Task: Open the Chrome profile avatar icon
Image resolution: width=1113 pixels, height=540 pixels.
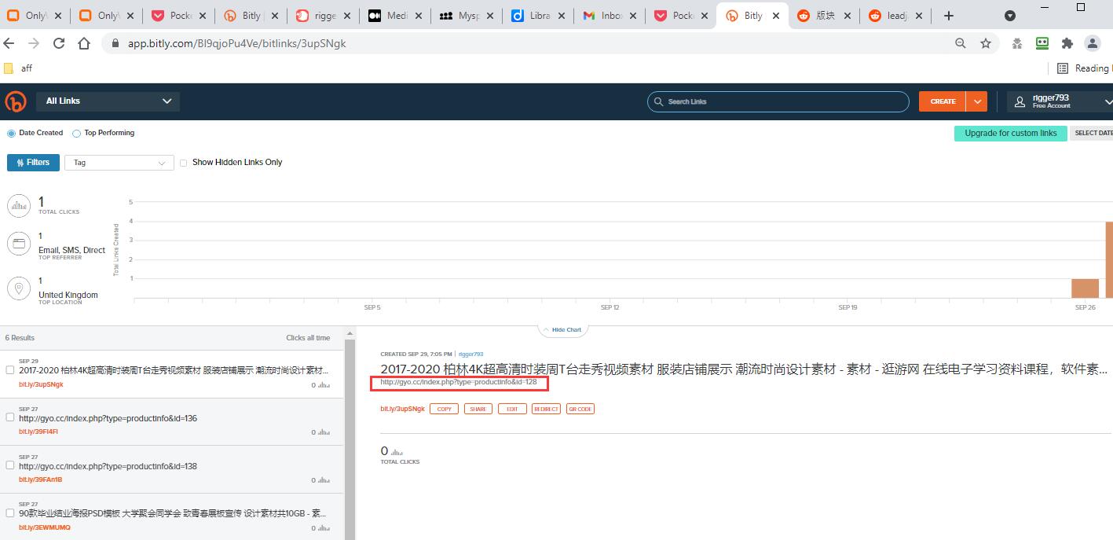Action: 1092,43
